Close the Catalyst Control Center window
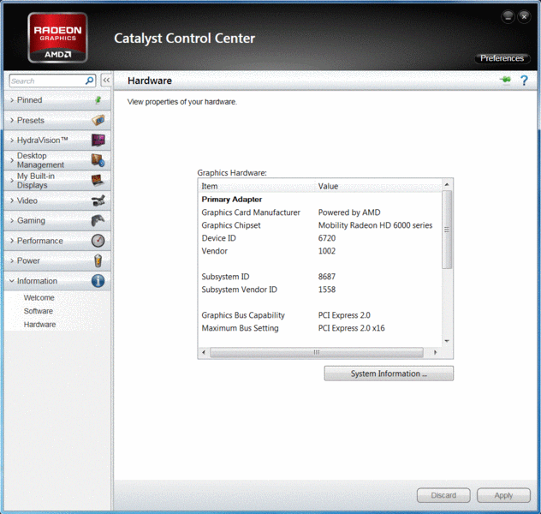 524,16
